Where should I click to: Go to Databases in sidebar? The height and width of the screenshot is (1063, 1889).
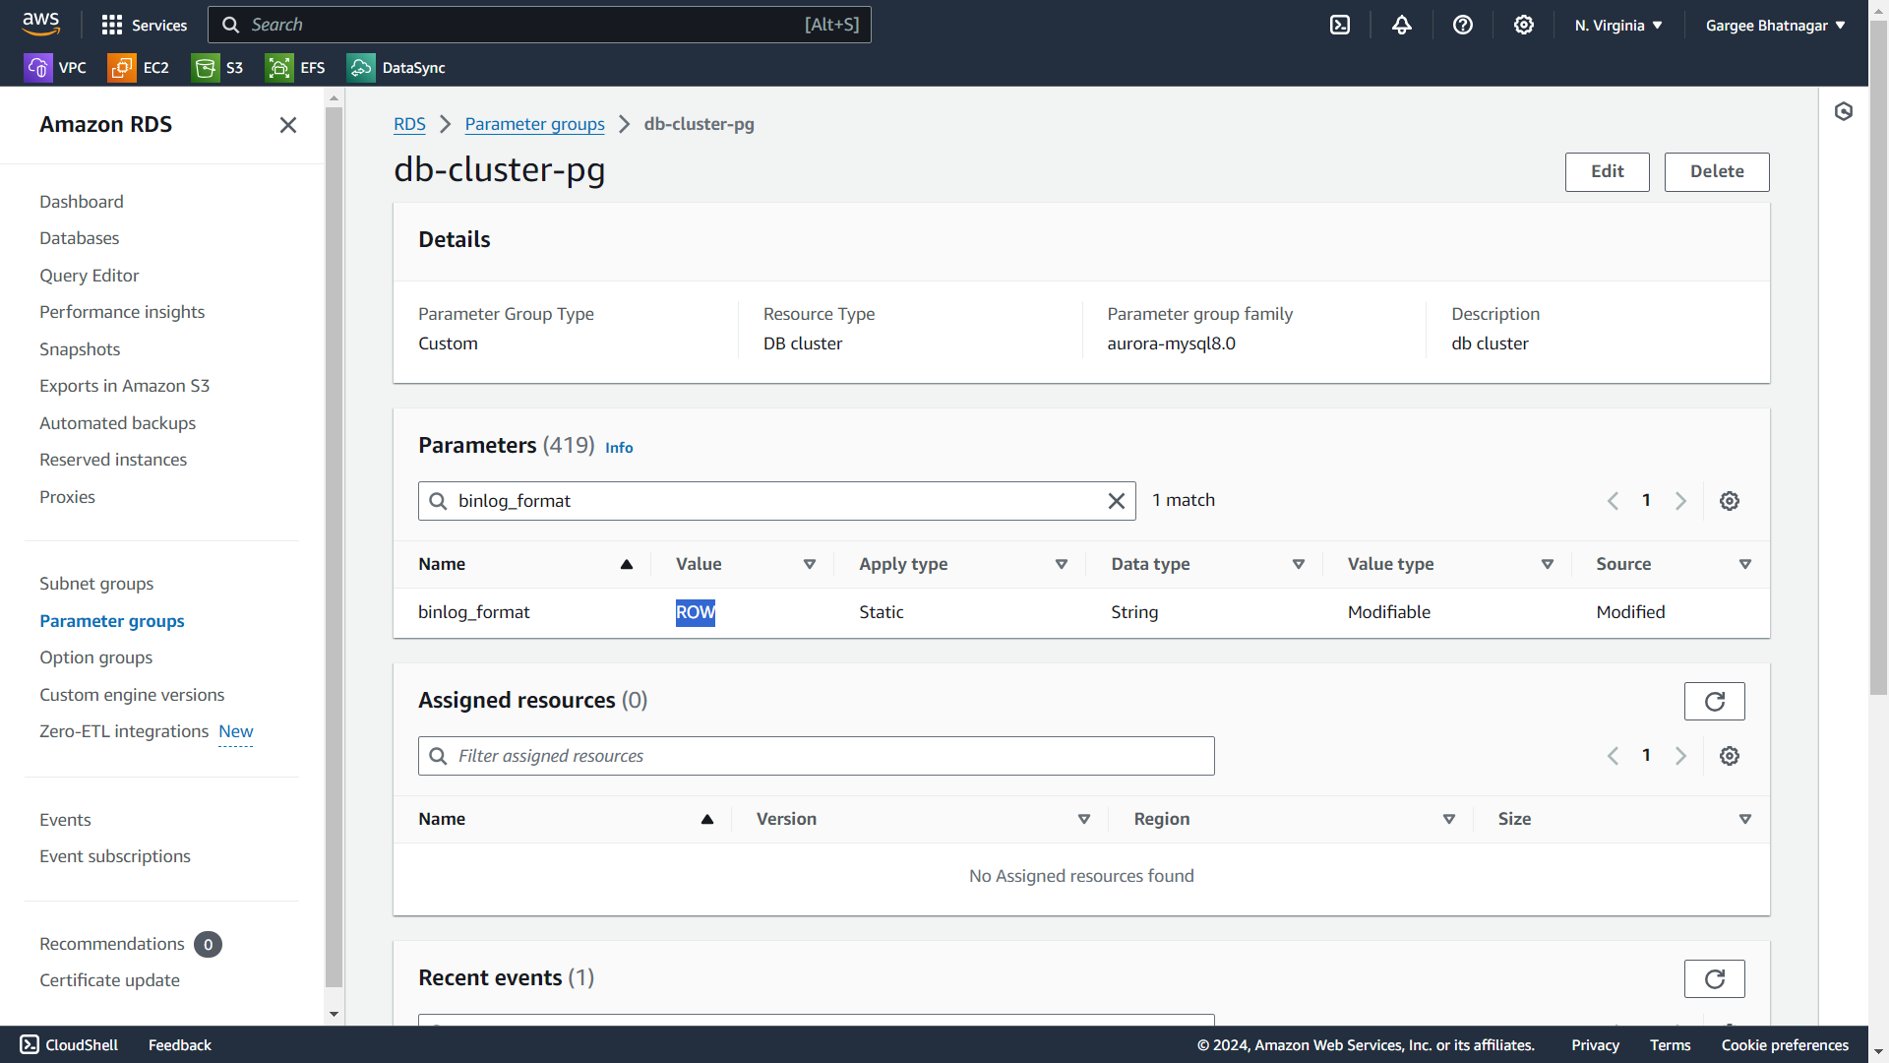(x=79, y=238)
